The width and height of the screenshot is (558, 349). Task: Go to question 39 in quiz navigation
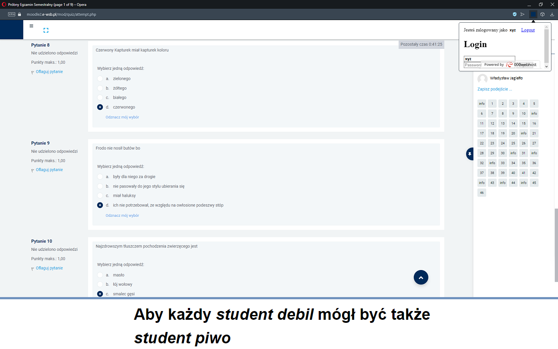click(503, 173)
